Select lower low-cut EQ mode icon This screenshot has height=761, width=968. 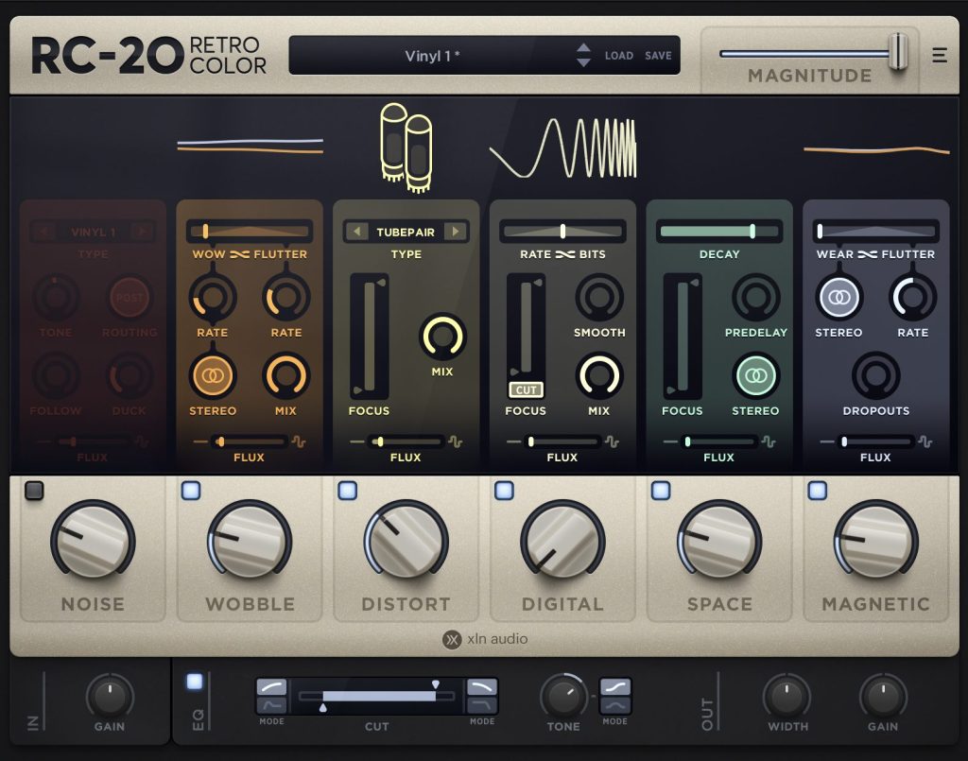(271, 705)
